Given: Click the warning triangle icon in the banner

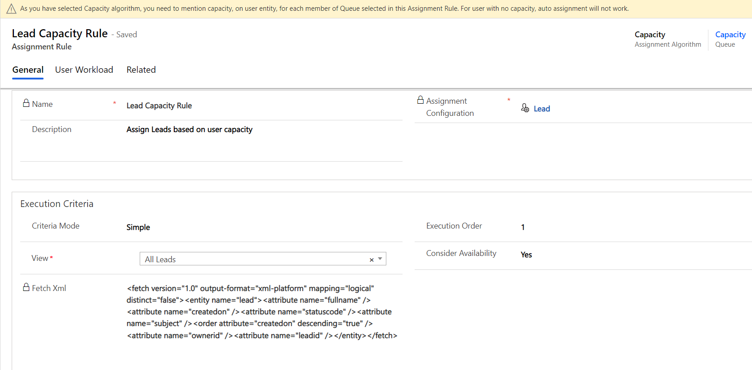Looking at the screenshot, I should (x=11, y=9).
